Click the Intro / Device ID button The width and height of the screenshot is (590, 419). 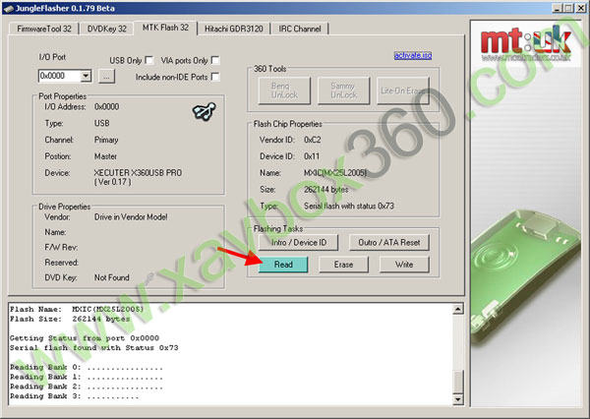click(x=298, y=242)
